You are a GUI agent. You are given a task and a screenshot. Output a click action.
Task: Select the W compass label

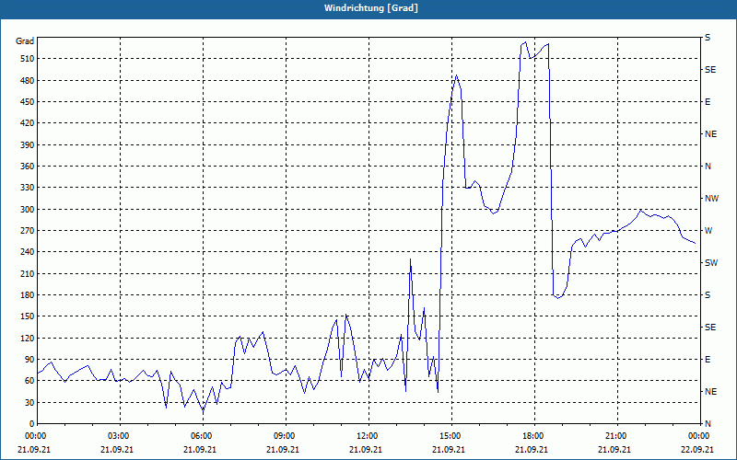pyautogui.click(x=708, y=231)
